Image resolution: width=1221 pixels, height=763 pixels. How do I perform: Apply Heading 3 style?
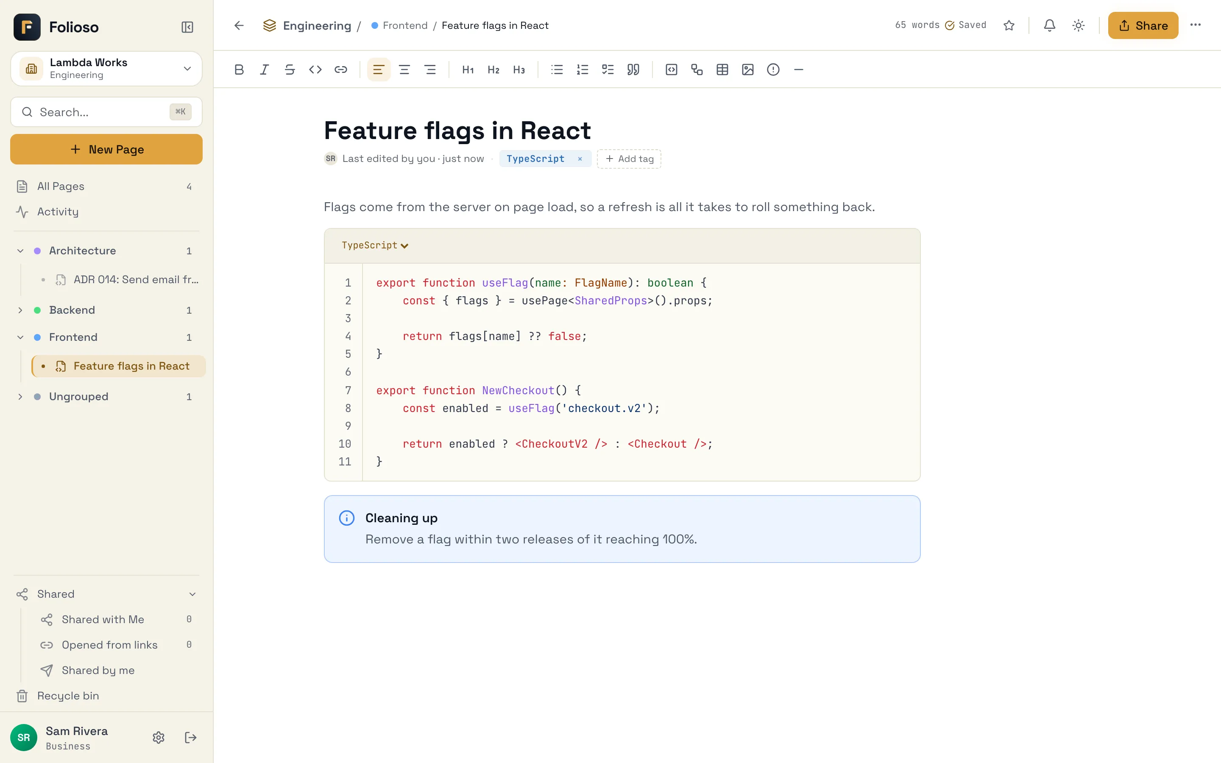(x=519, y=70)
